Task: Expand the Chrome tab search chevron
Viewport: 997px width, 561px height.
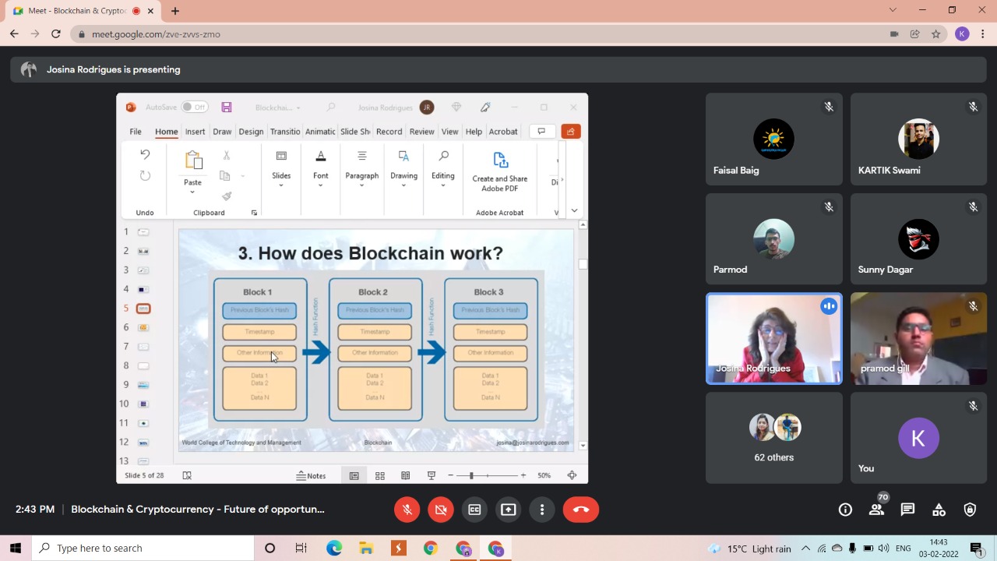Action: (x=893, y=10)
